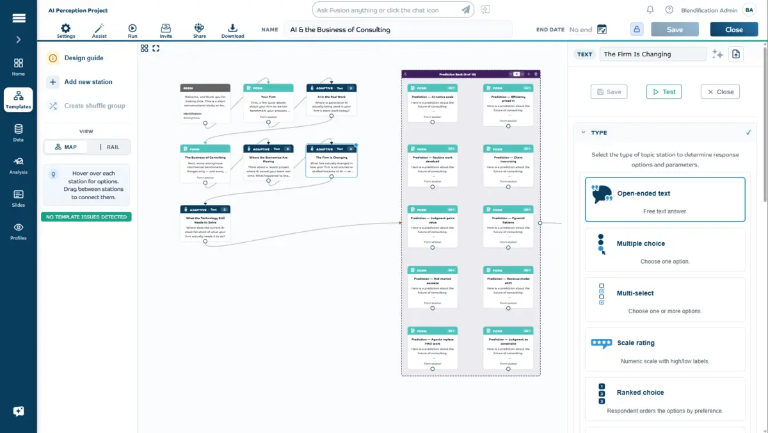Open the Profiles section
The width and height of the screenshot is (768, 433).
click(x=19, y=232)
